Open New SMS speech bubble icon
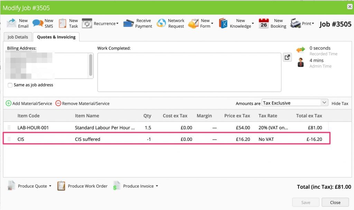Viewport: 354px width, 210px height. pos(38,24)
